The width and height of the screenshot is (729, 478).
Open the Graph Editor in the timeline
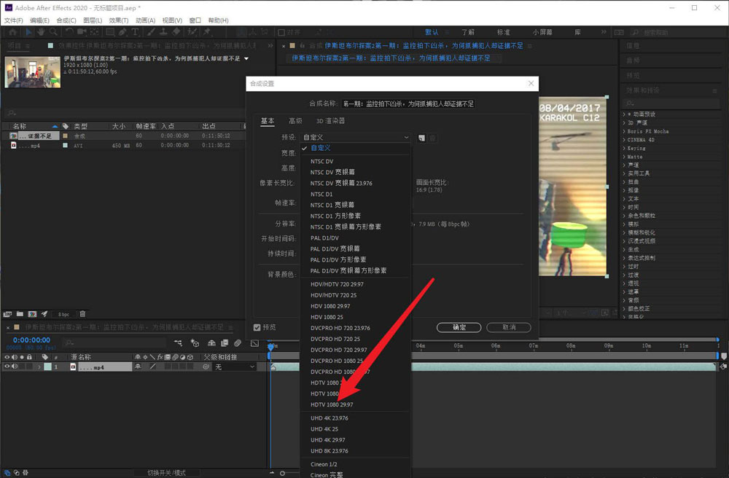tap(254, 342)
